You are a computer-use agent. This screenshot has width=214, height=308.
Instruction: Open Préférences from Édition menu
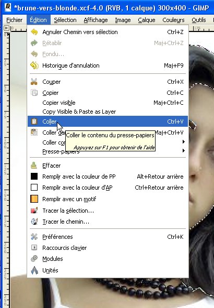(108, 237)
